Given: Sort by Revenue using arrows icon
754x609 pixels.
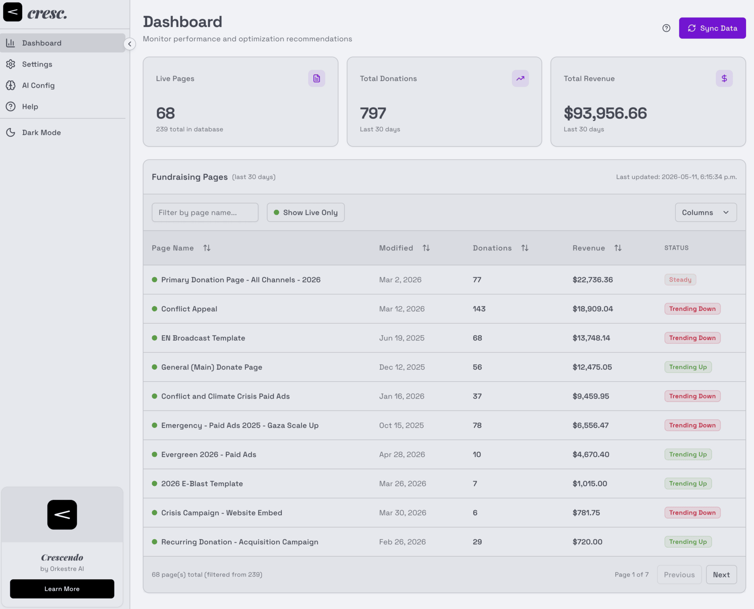Looking at the screenshot, I should [x=618, y=248].
